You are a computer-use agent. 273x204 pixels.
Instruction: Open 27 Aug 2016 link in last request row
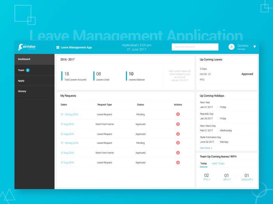point(67,163)
